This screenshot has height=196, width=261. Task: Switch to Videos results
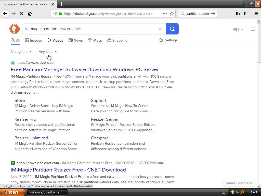[x=55, y=40]
